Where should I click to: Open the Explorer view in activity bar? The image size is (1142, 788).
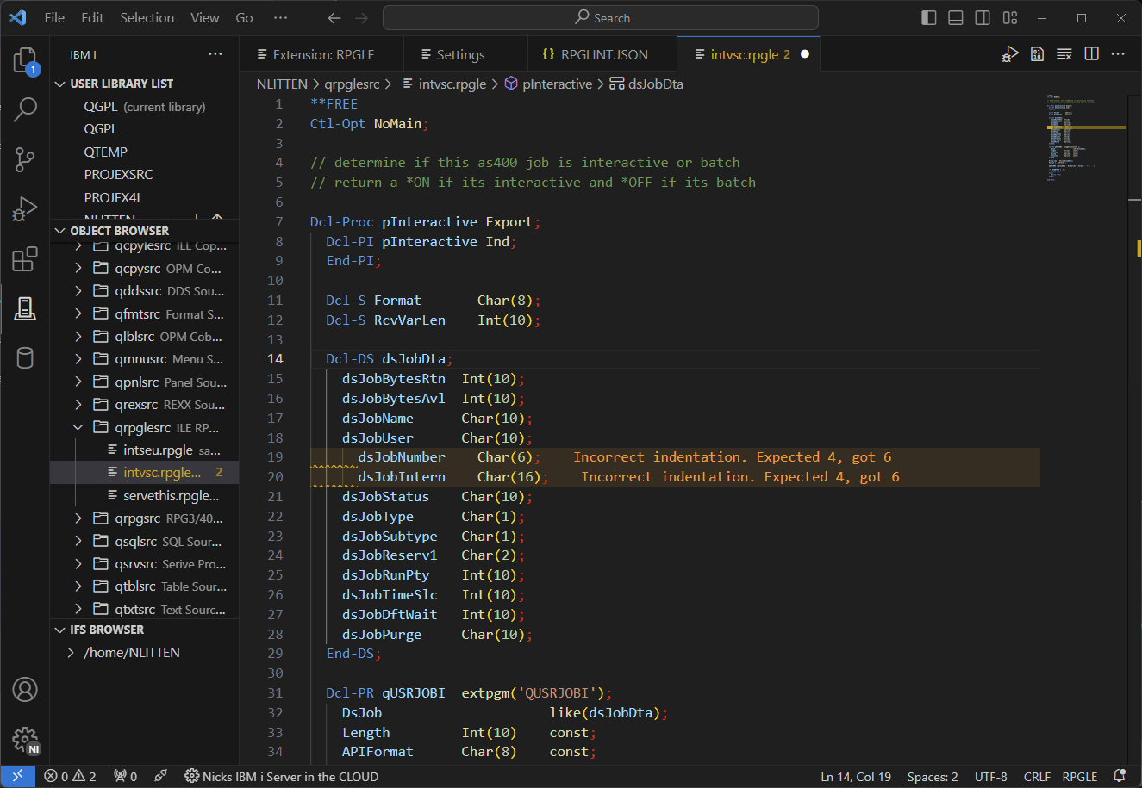coord(25,60)
